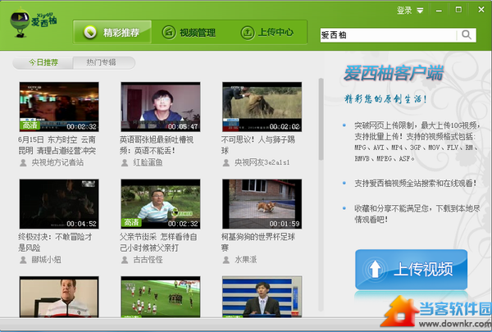Play the 终极对决 dark video thumbnail
492x332 pixels.
tap(59, 204)
